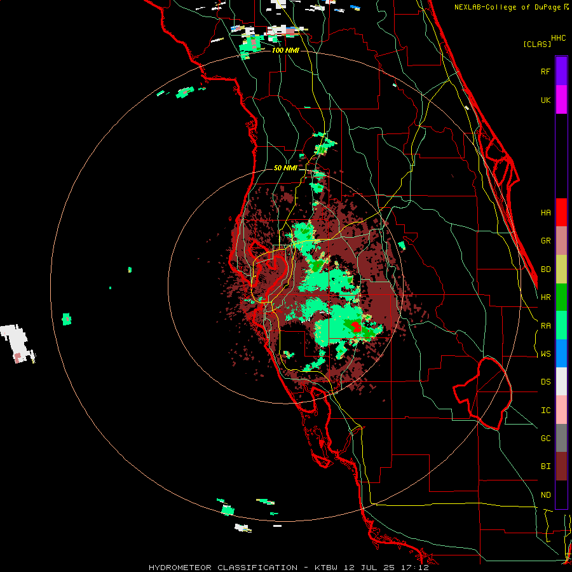Click the "[CLAS]" legend heading

537,44
